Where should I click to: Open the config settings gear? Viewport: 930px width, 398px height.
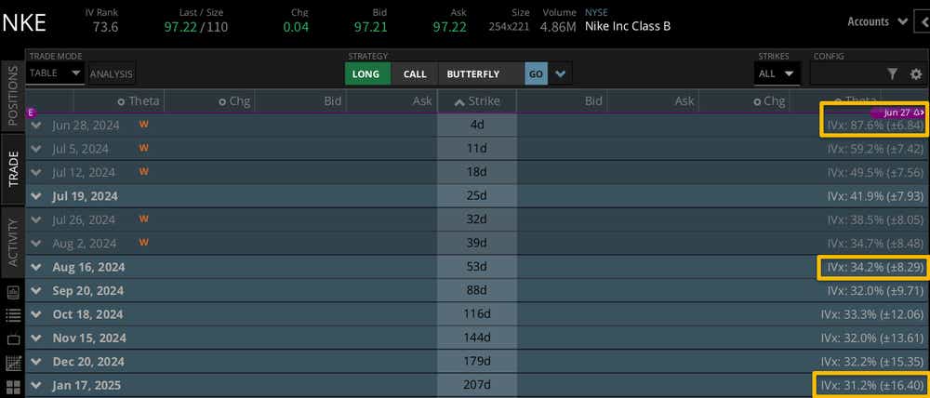tap(916, 74)
